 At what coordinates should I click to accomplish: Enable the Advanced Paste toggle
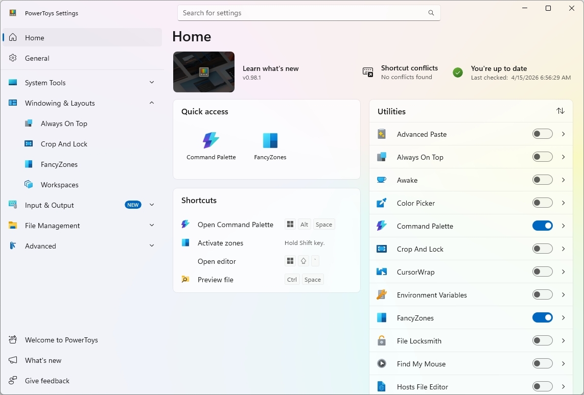pyautogui.click(x=542, y=134)
